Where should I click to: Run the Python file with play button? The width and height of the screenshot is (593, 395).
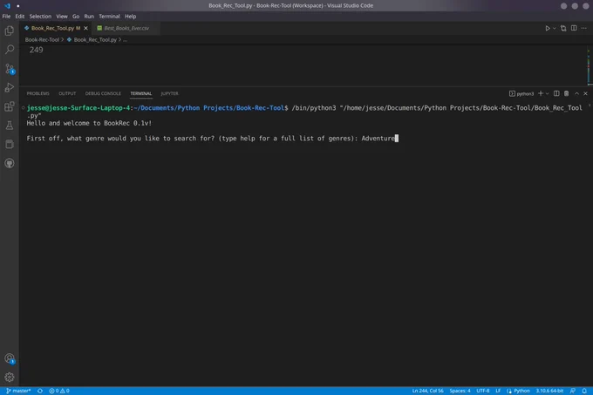tap(548, 29)
